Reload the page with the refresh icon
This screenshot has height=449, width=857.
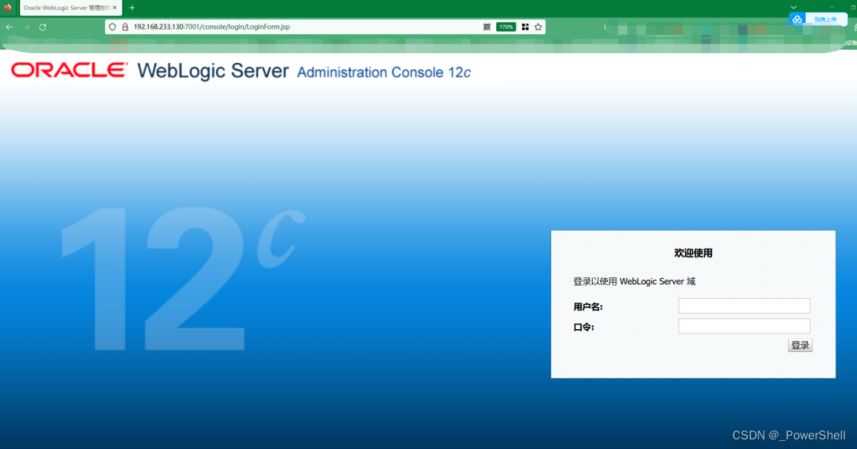tap(43, 27)
